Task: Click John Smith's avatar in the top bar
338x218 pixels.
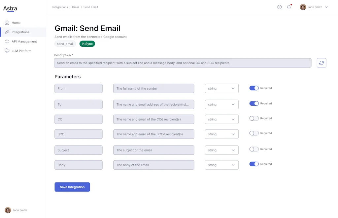Action: [x=303, y=7]
